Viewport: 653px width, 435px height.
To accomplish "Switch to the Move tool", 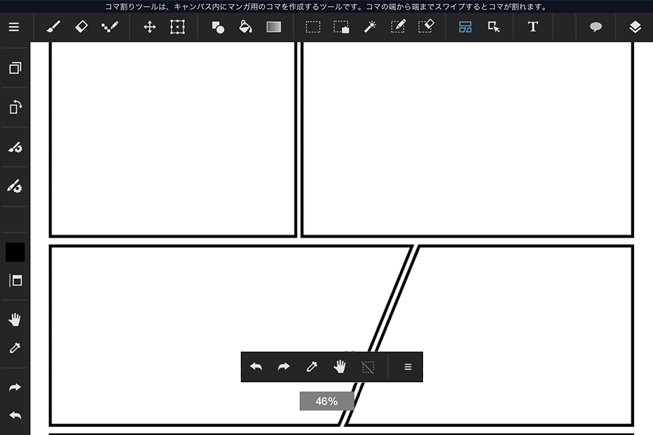I will [150, 27].
